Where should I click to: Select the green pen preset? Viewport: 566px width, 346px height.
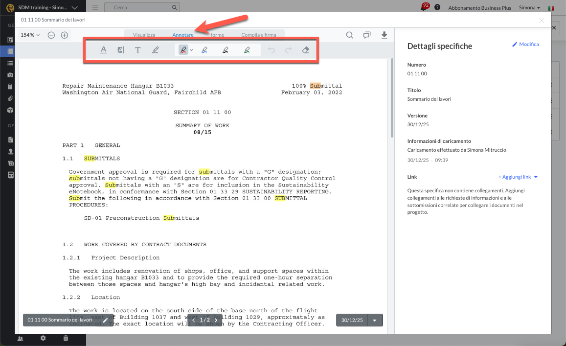(x=247, y=50)
